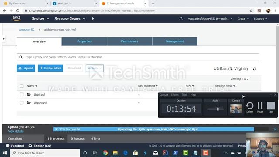The width and height of the screenshot is (279, 157).
Task: Open the account user dropdown
Action: tap(210, 19)
